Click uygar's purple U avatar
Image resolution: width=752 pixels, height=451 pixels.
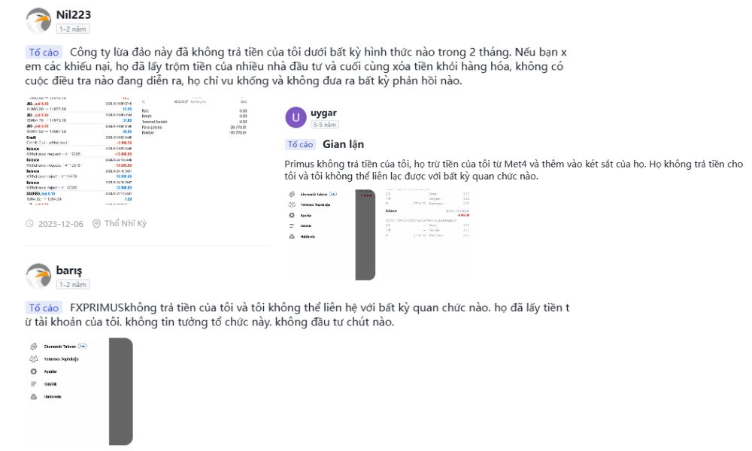[297, 118]
